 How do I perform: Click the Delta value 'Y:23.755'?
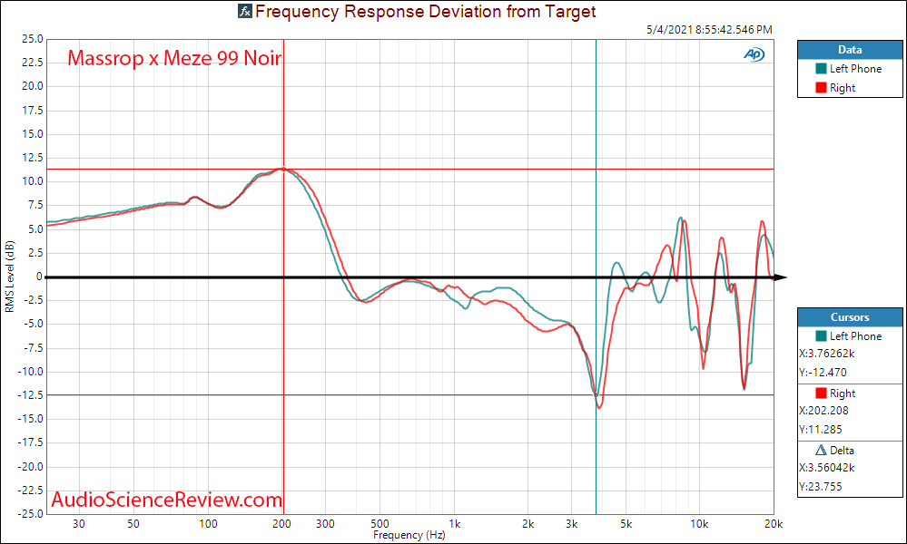point(821,487)
